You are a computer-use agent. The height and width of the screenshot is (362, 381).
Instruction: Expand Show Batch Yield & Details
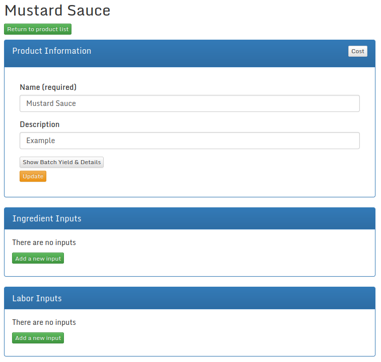pos(61,162)
